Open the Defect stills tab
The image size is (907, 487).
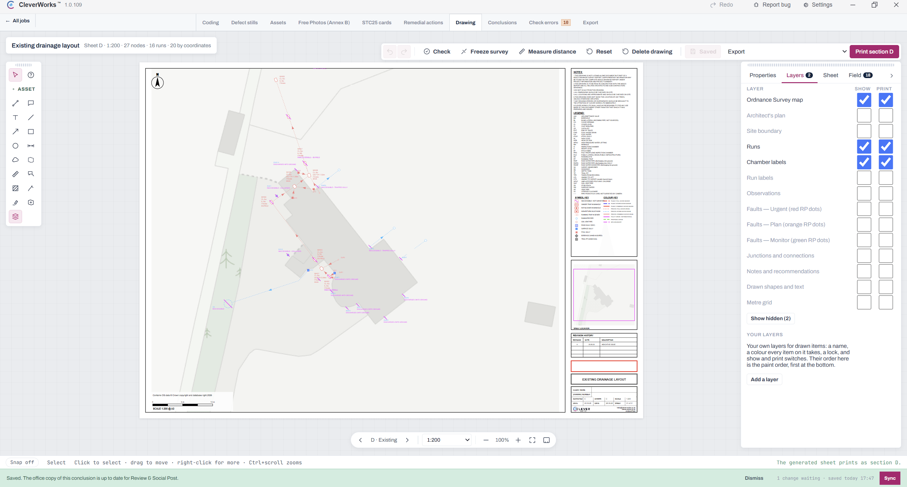pyautogui.click(x=244, y=23)
